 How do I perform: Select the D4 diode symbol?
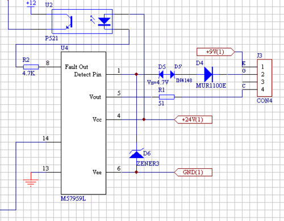[208, 74]
